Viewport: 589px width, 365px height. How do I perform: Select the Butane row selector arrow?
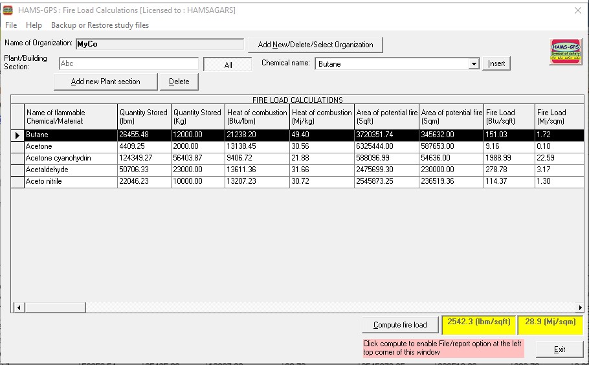(17, 135)
